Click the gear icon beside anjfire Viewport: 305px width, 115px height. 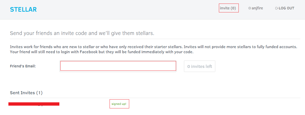250,8
